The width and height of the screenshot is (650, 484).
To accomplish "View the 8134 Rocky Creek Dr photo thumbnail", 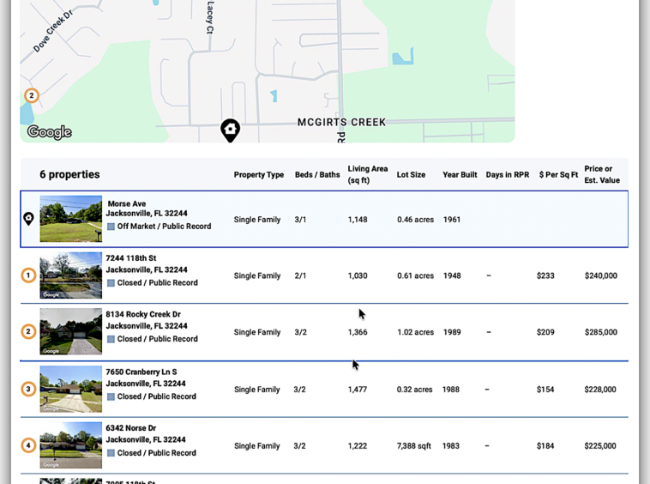I will click(70, 332).
